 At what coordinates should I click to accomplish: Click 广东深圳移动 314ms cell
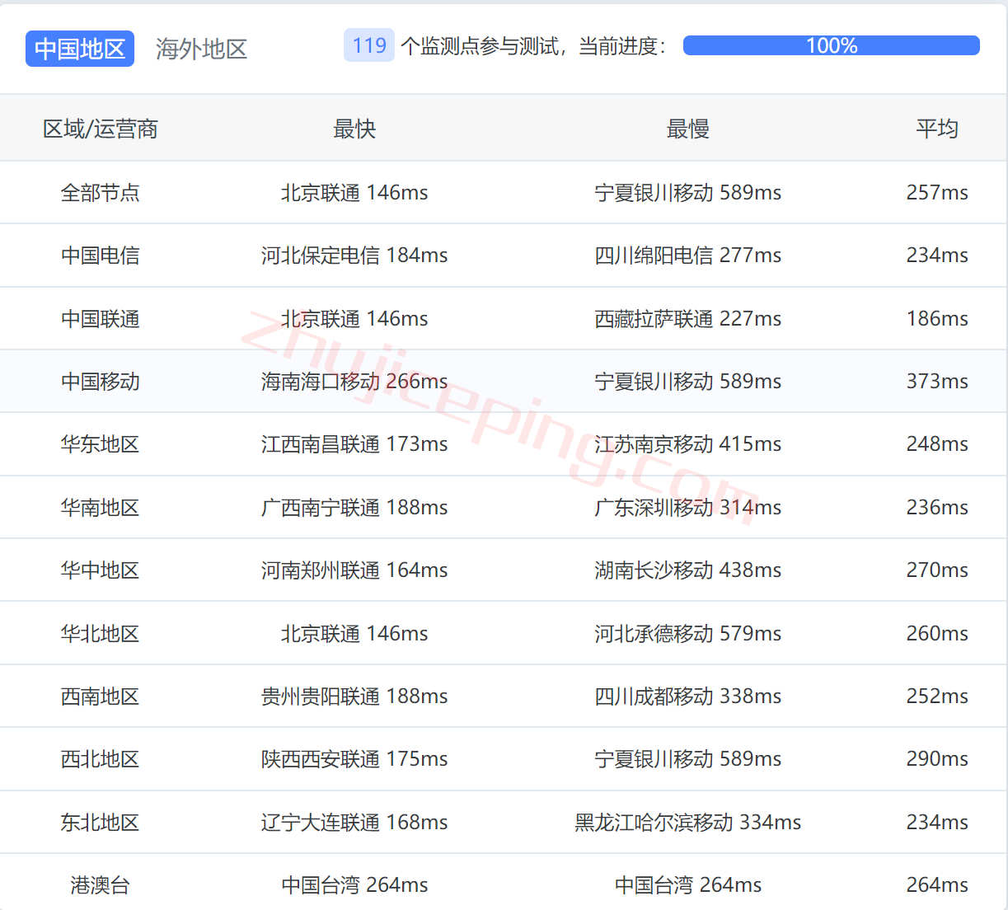tap(688, 507)
